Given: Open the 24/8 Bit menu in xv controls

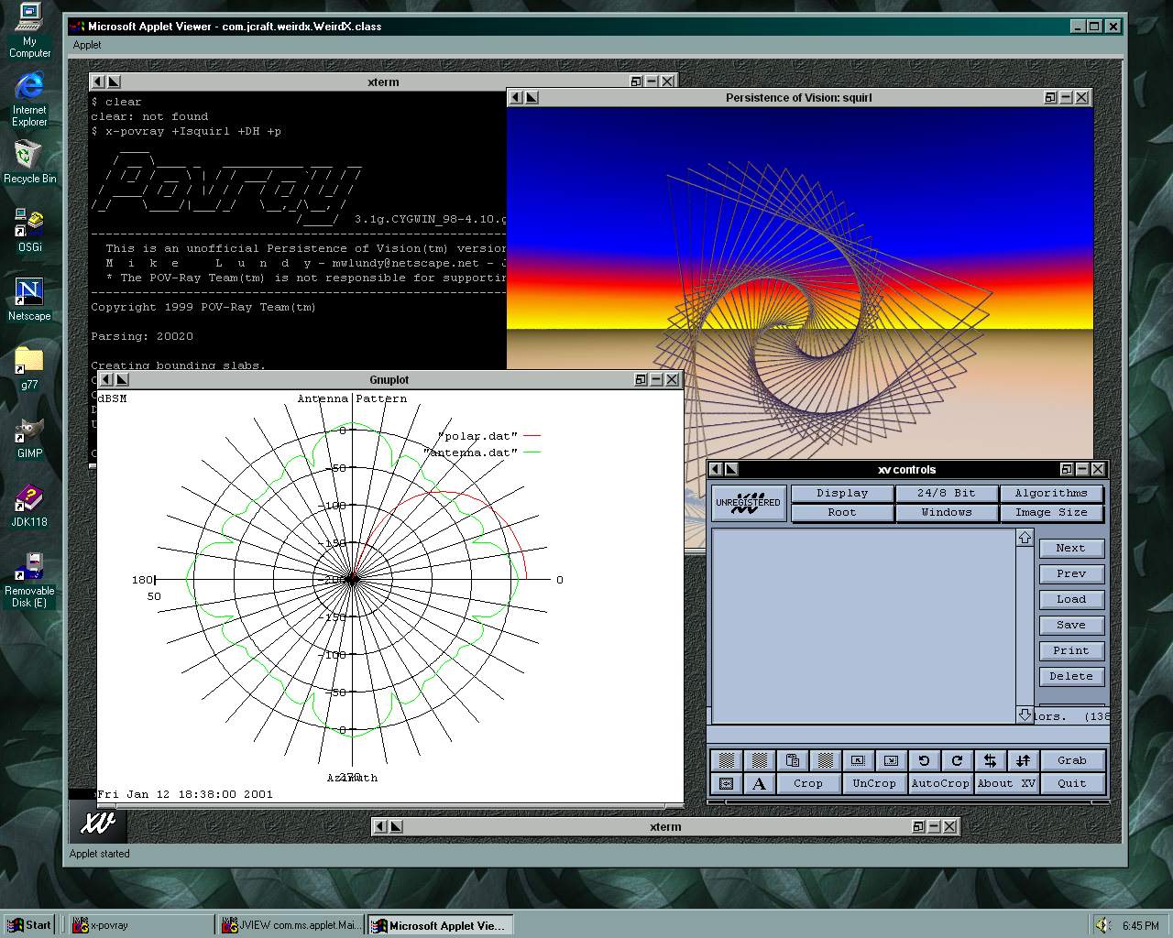Looking at the screenshot, I should pos(947,493).
